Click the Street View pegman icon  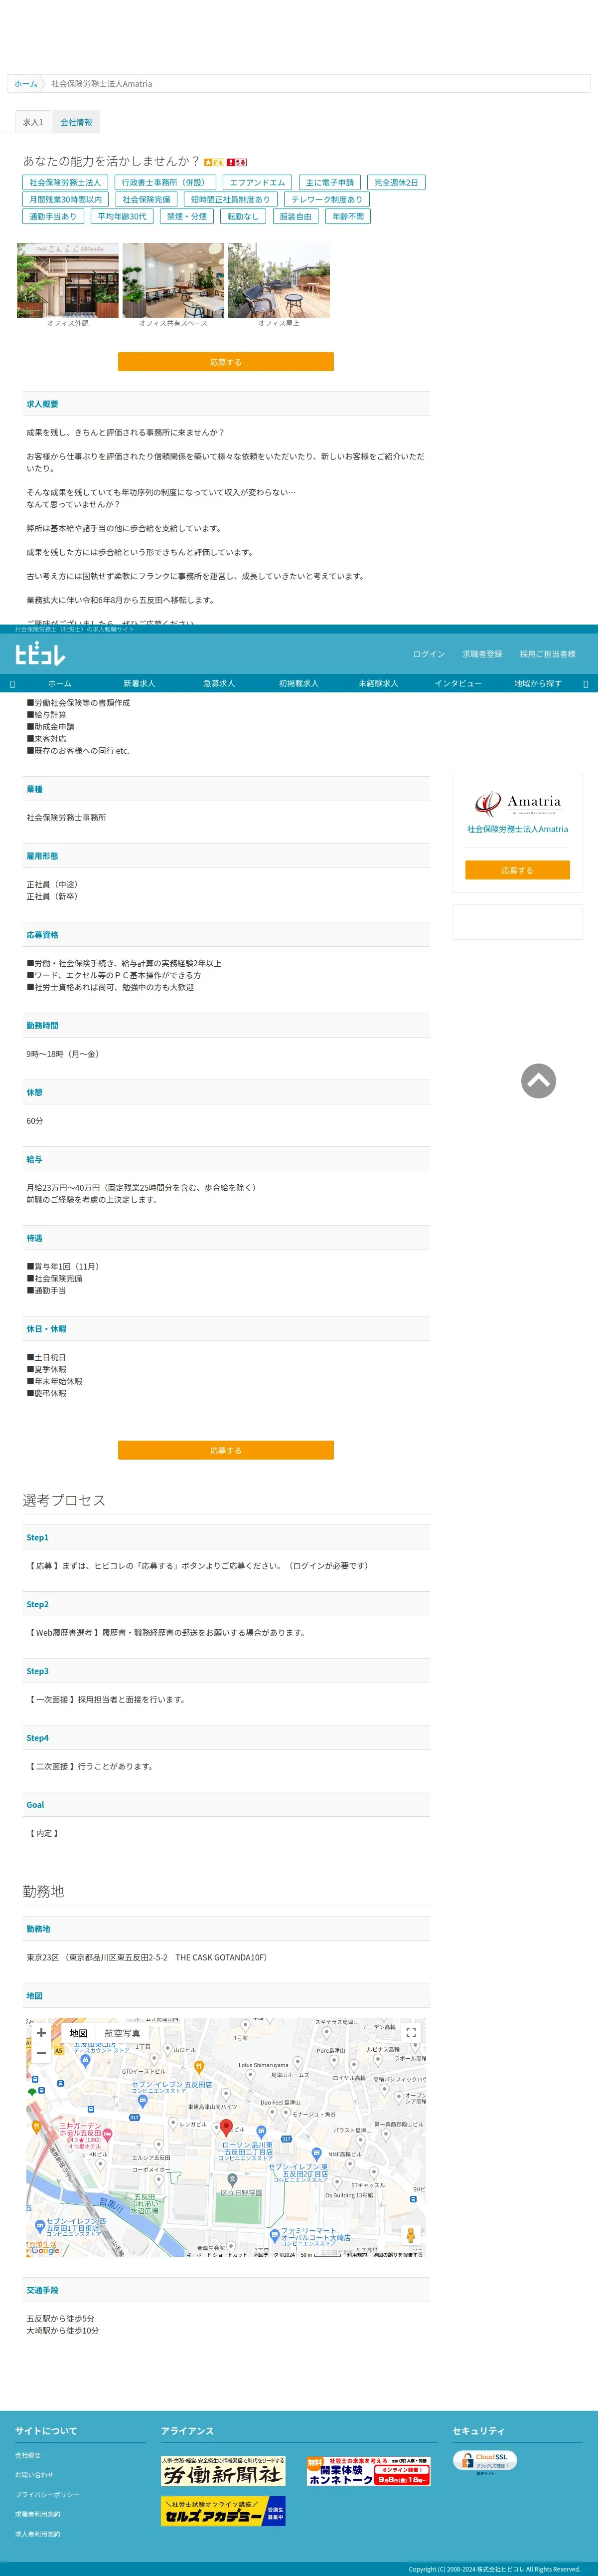point(410,2235)
